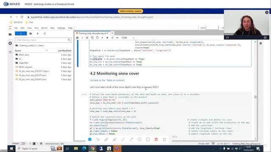Toggle the Simple mode switch
Viewport: 271px width, 152px height.
point(22,144)
